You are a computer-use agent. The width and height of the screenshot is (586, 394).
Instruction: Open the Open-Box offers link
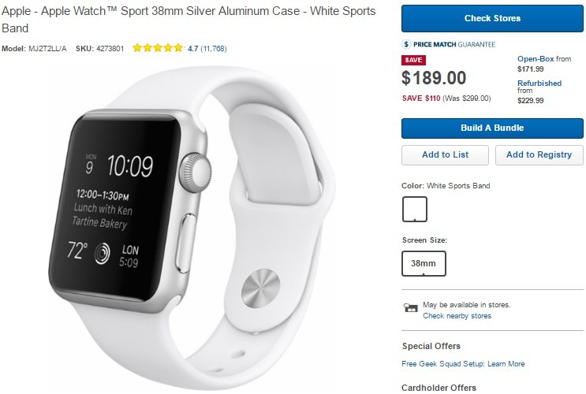point(536,59)
